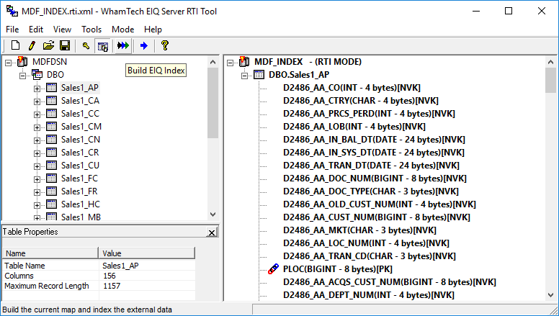The width and height of the screenshot is (559, 316).
Task: Click the Sales1_FC table icon
Action: (52, 178)
